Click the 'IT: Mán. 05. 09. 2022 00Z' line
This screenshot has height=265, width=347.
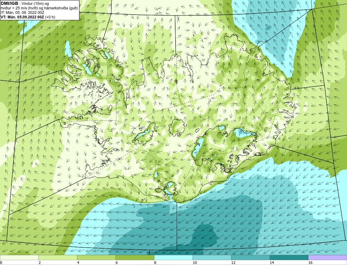click(22, 12)
